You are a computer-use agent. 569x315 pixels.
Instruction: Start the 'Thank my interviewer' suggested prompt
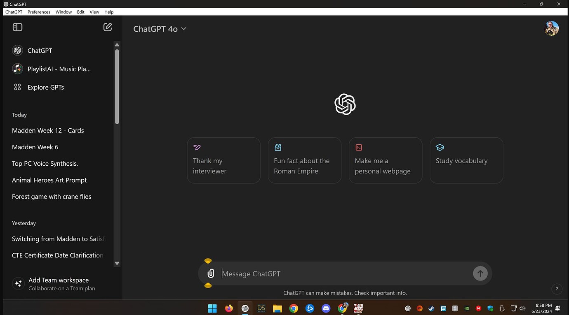[223, 160]
